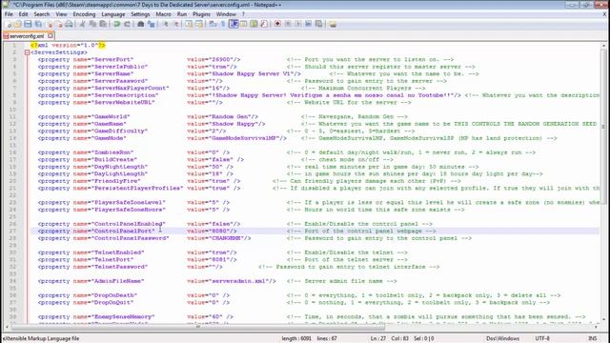The height and width of the screenshot is (343, 610).
Task: Click the vertical scrollbar down arrow
Action: (x=603, y=320)
